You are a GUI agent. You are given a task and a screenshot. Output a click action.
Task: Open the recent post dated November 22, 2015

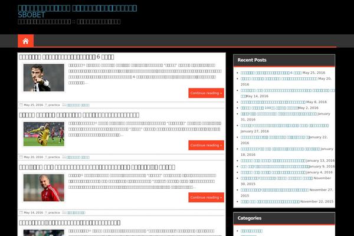tap(270, 202)
